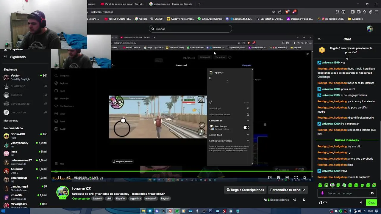This screenshot has height=214, width=381.
Task: Collapse Compartir en section in Instagram
Action: point(229,120)
